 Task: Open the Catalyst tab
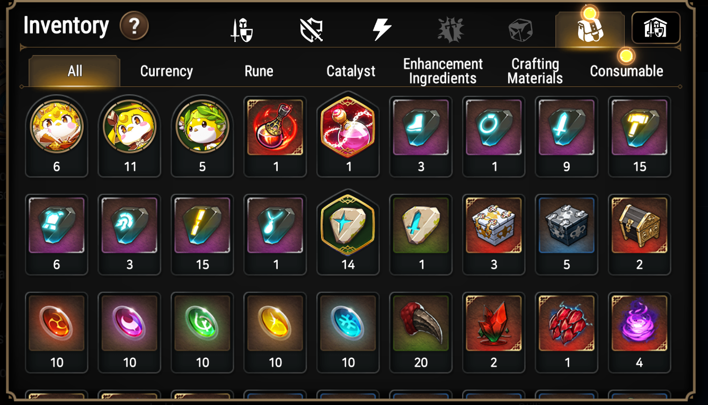(x=351, y=71)
